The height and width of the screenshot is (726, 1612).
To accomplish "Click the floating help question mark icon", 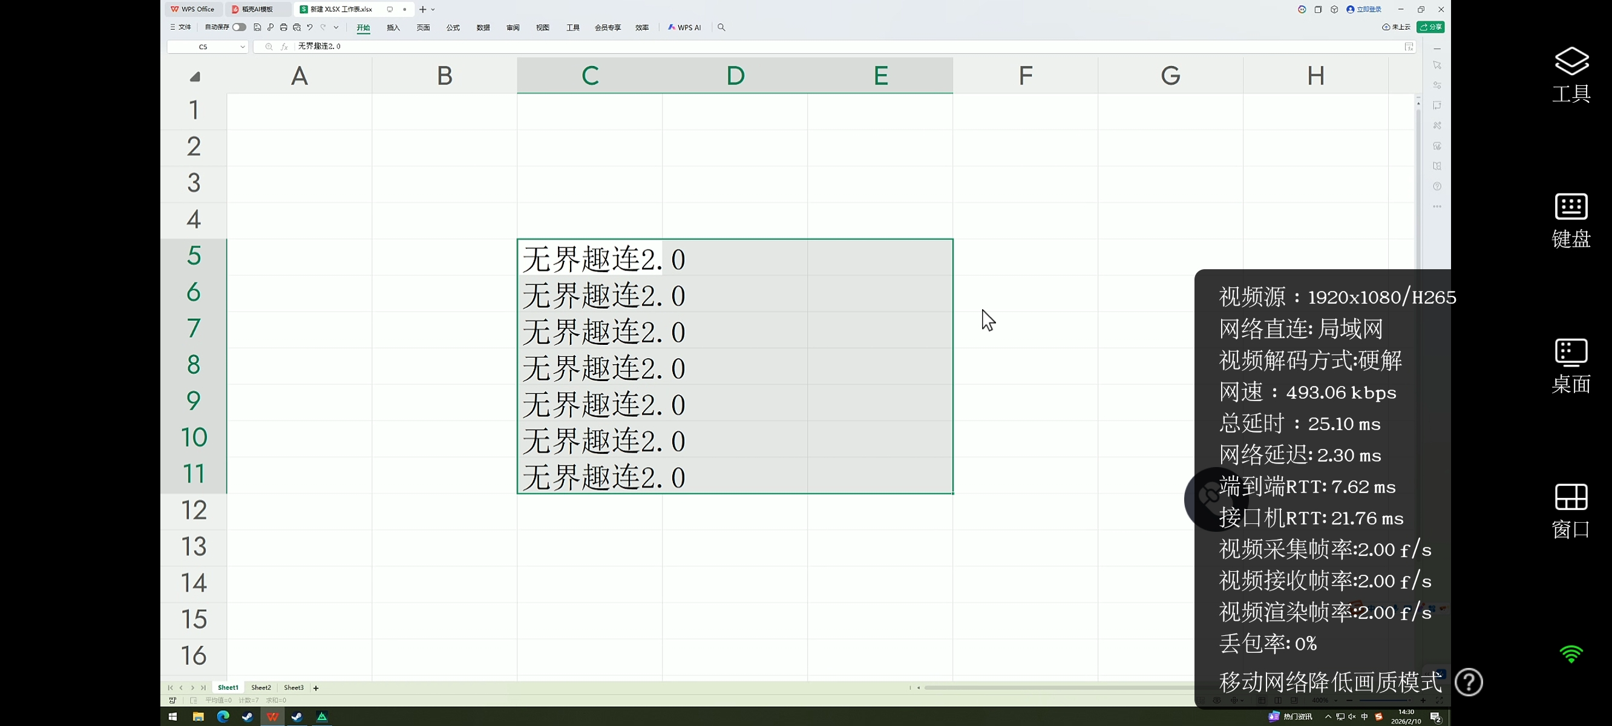I will click(x=1469, y=682).
